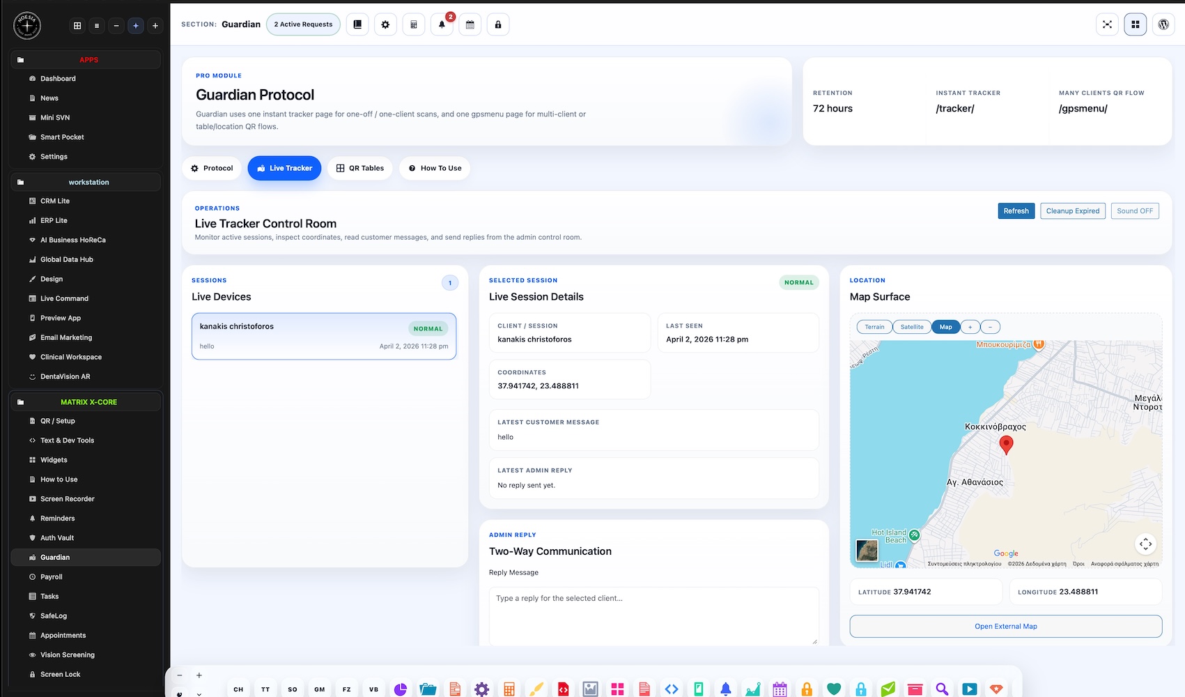Open the blue folder dock icon
This screenshot has width=1185, height=697.
coord(428,689)
